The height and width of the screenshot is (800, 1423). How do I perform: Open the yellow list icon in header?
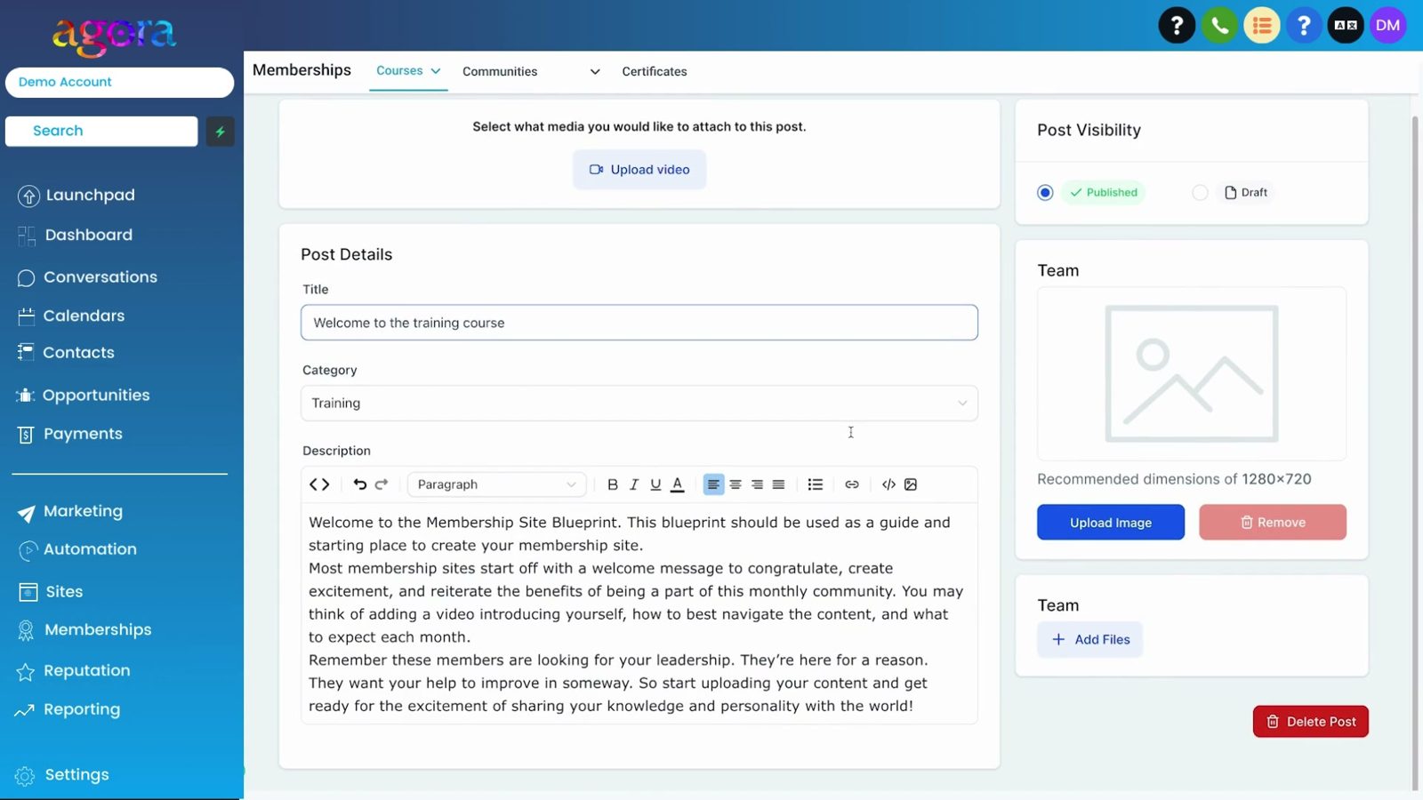1261,26
